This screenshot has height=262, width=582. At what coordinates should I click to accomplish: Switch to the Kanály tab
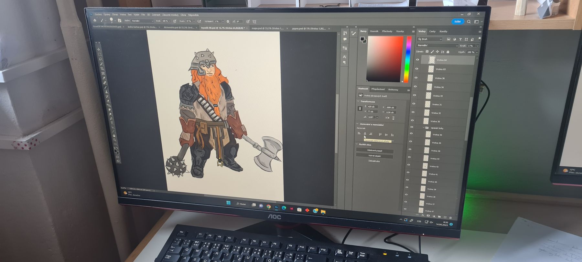coord(443,32)
